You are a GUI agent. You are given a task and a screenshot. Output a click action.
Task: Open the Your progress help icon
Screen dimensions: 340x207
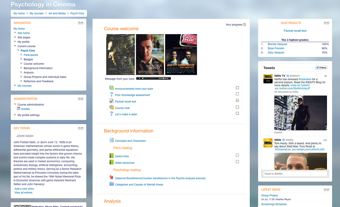coord(245,25)
